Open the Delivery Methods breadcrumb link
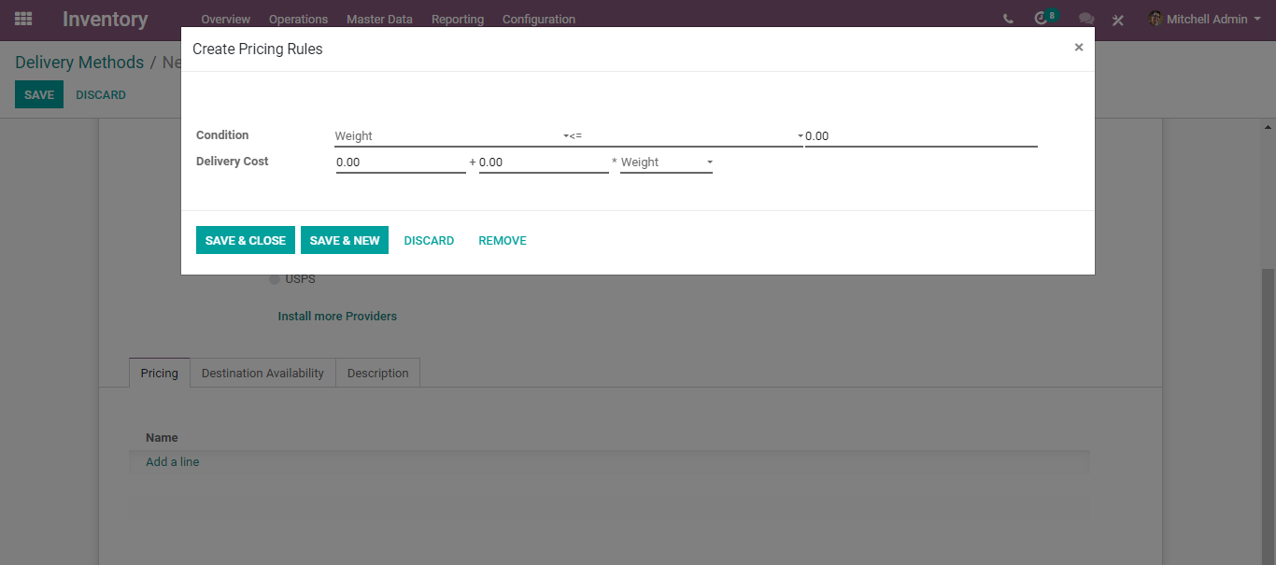1276x565 pixels. (79, 63)
